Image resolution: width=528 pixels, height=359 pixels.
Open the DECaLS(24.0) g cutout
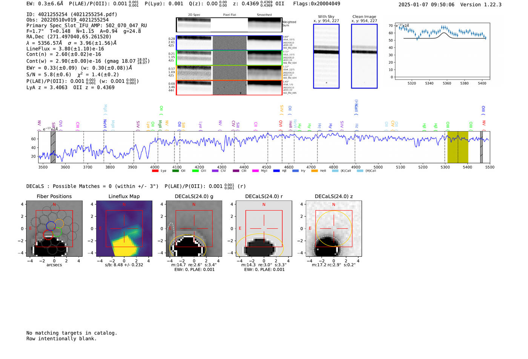(194, 229)
